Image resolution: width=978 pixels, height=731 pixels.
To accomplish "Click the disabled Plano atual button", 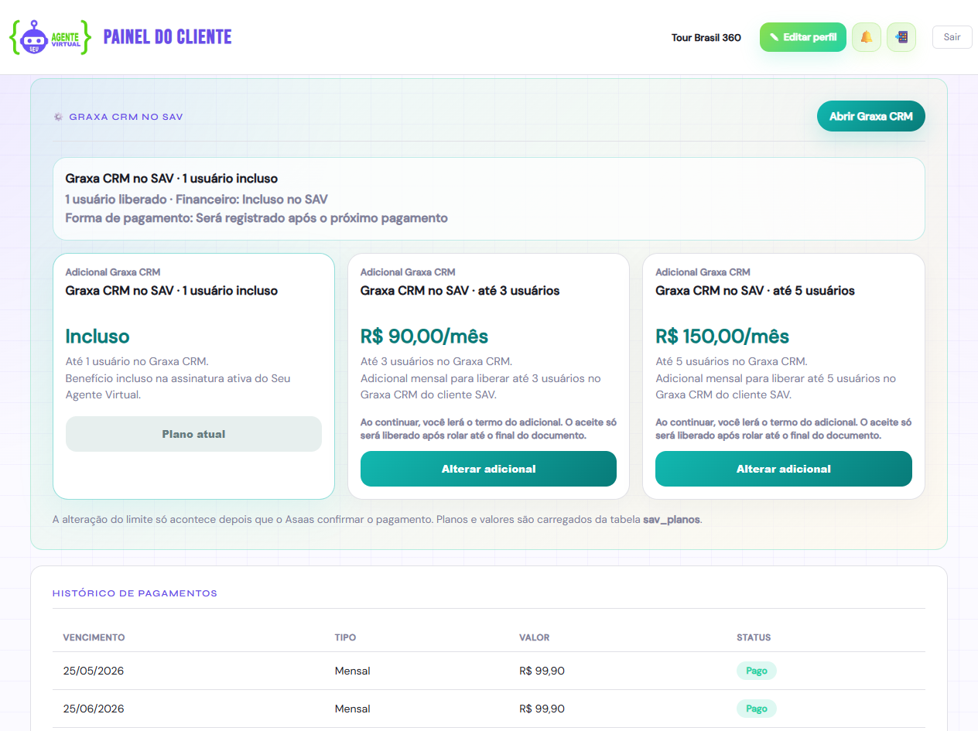I will [x=193, y=434].
